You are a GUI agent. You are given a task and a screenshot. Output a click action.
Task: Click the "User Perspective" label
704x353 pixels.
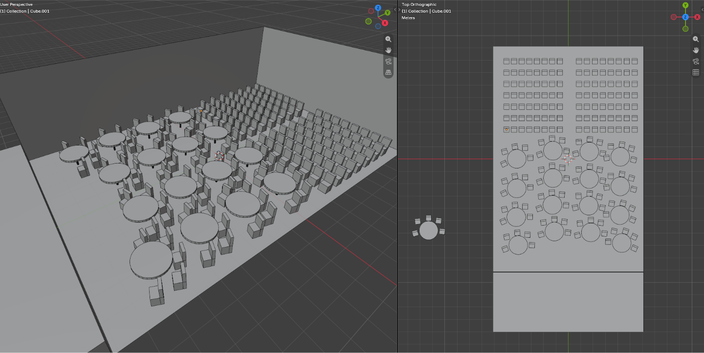(17, 4)
